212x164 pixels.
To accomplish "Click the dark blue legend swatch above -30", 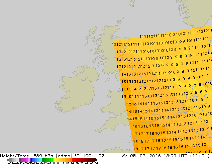I will click(31, 160).
